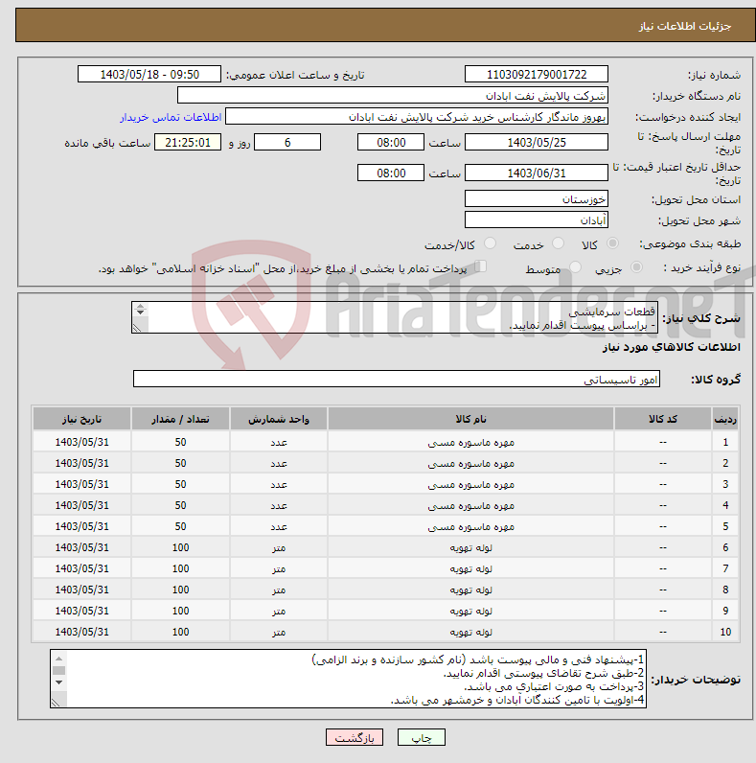Click the general description text قطعات سرمایشی
Viewport: 756px width, 763px height.
pos(611,312)
